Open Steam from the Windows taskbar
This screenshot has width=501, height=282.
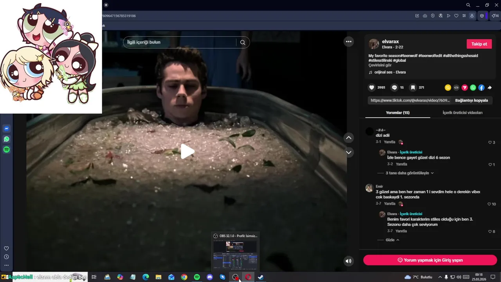click(261, 277)
